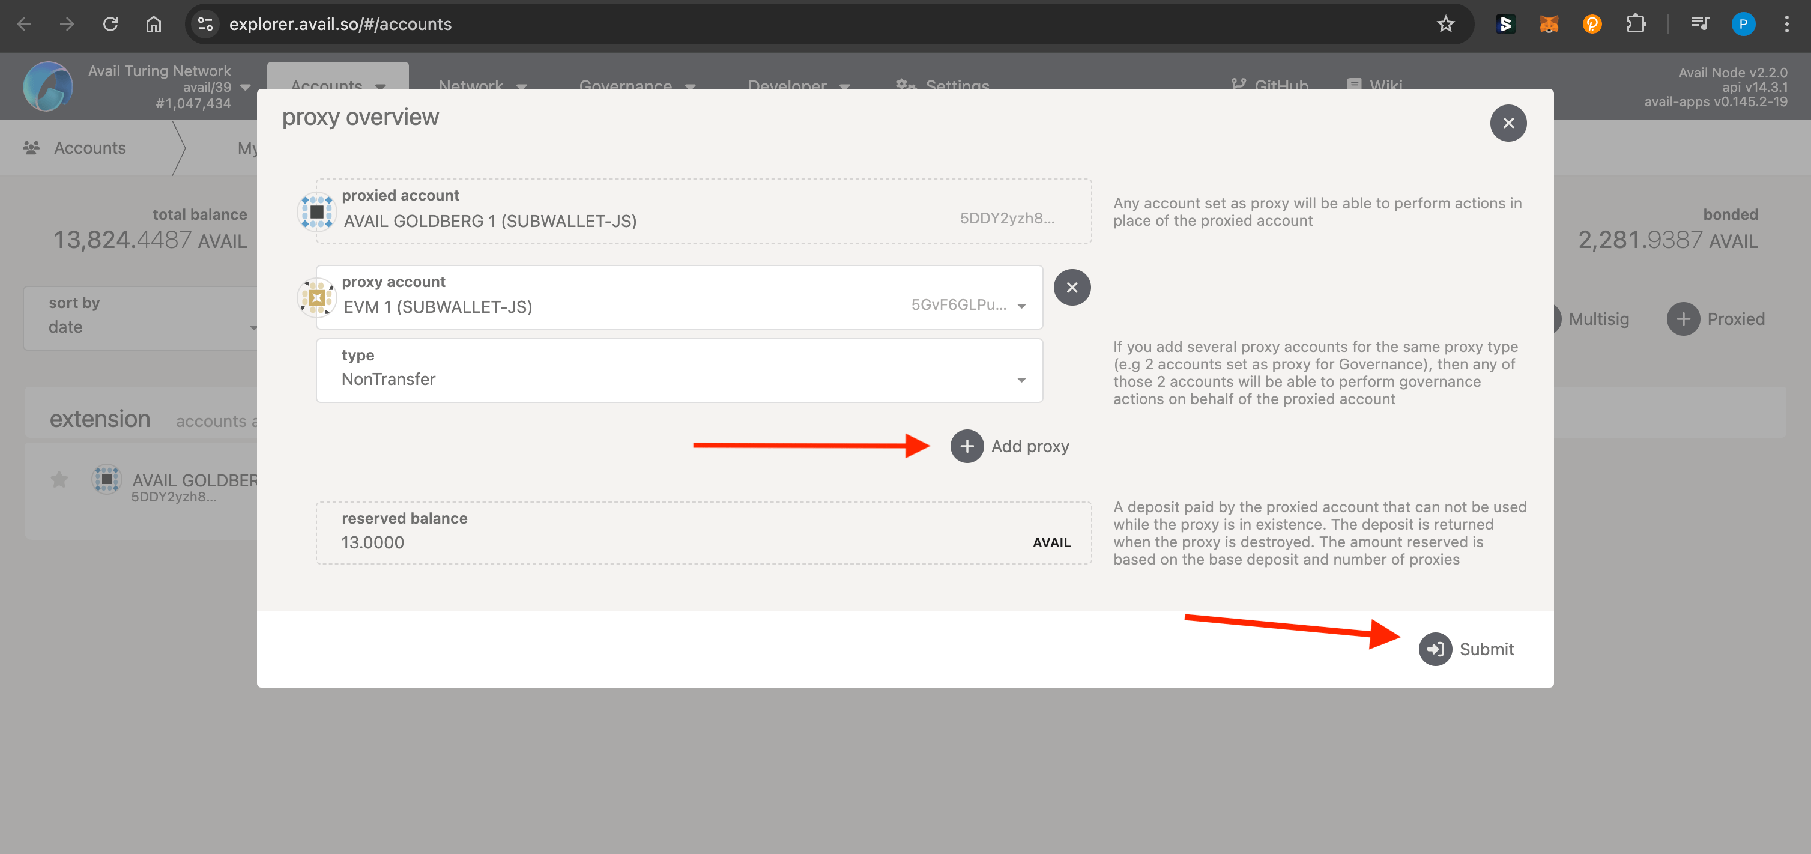Screen dimensions: 1811x854
Task: Click the browser address bar showing explorer.avail.so
Action: 340,23
